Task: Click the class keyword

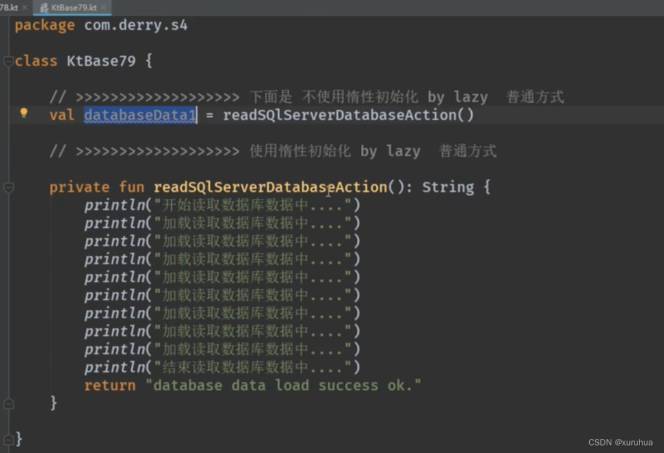Action: tap(36, 61)
